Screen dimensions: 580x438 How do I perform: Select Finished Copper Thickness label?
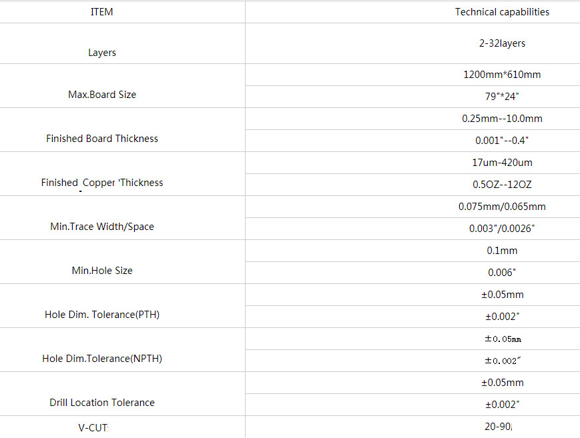(x=101, y=183)
